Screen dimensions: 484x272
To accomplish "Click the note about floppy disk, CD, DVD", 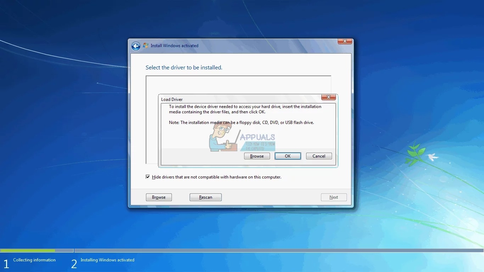I will coord(242,123).
